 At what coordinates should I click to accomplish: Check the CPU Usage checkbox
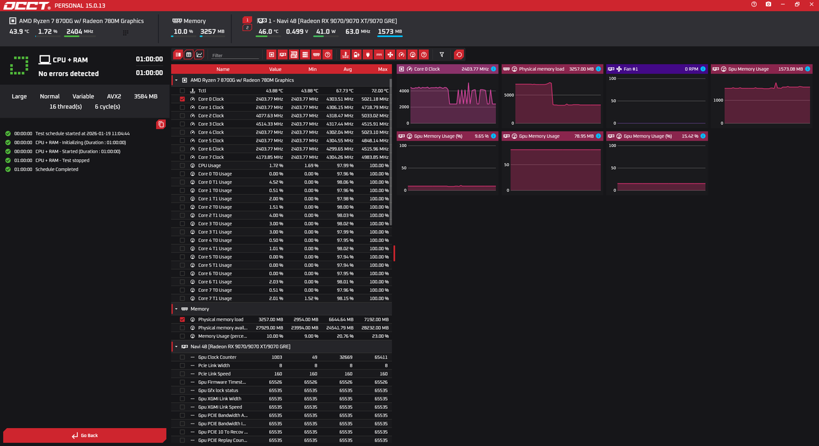182,165
